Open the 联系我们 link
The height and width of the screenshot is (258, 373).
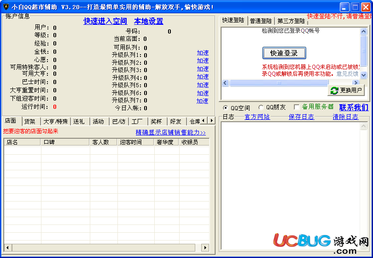pos(354,107)
